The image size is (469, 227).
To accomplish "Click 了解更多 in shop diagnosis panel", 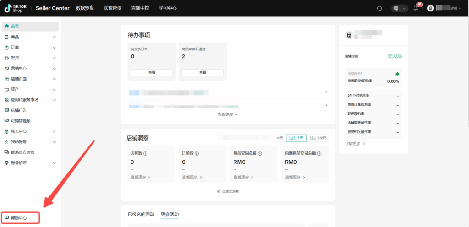I will click(x=355, y=144).
